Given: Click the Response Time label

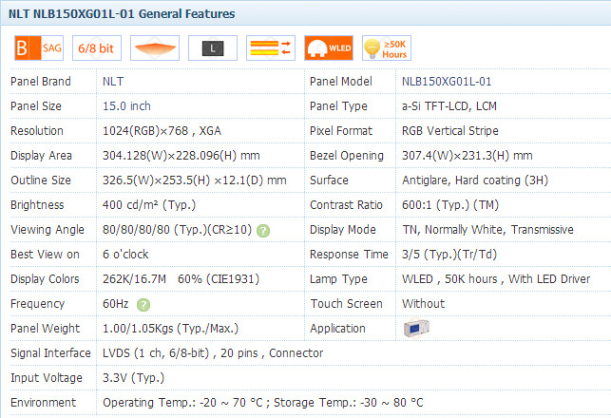Looking at the screenshot, I should (349, 255).
